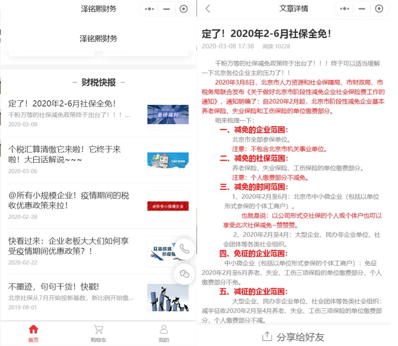Click the note 注意：个人缴费部分不减免
This screenshot has width=398, height=346.
tap(270, 178)
